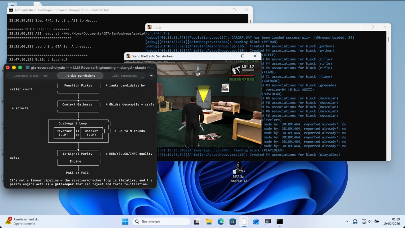Open the Avertissement notification widget
The height and width of the screenshot is (228, 405).
click(x=23, y=221)
